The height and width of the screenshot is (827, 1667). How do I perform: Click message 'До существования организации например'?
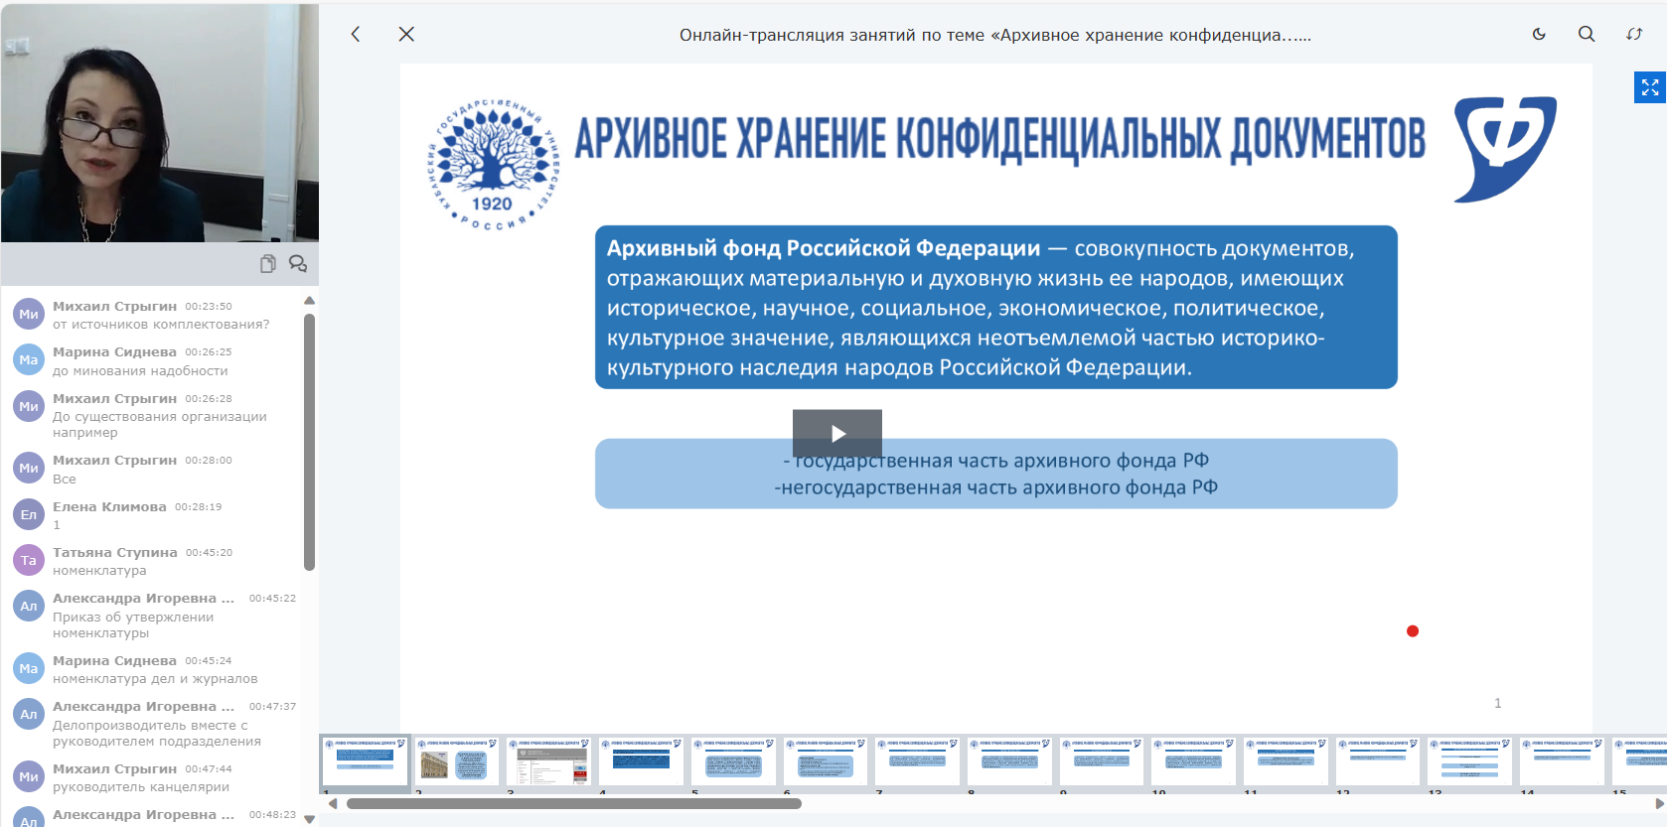pos(160,425)
